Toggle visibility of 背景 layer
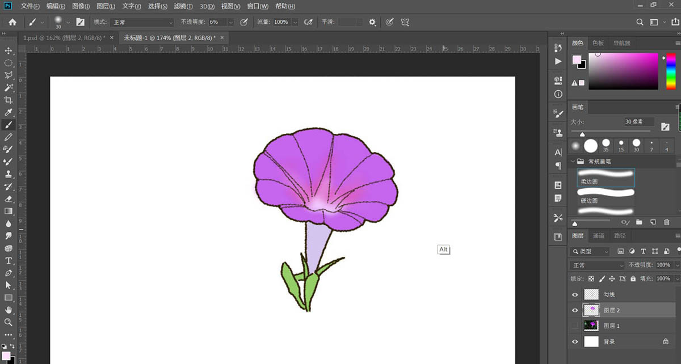681x364 pixels. point(575,341)
